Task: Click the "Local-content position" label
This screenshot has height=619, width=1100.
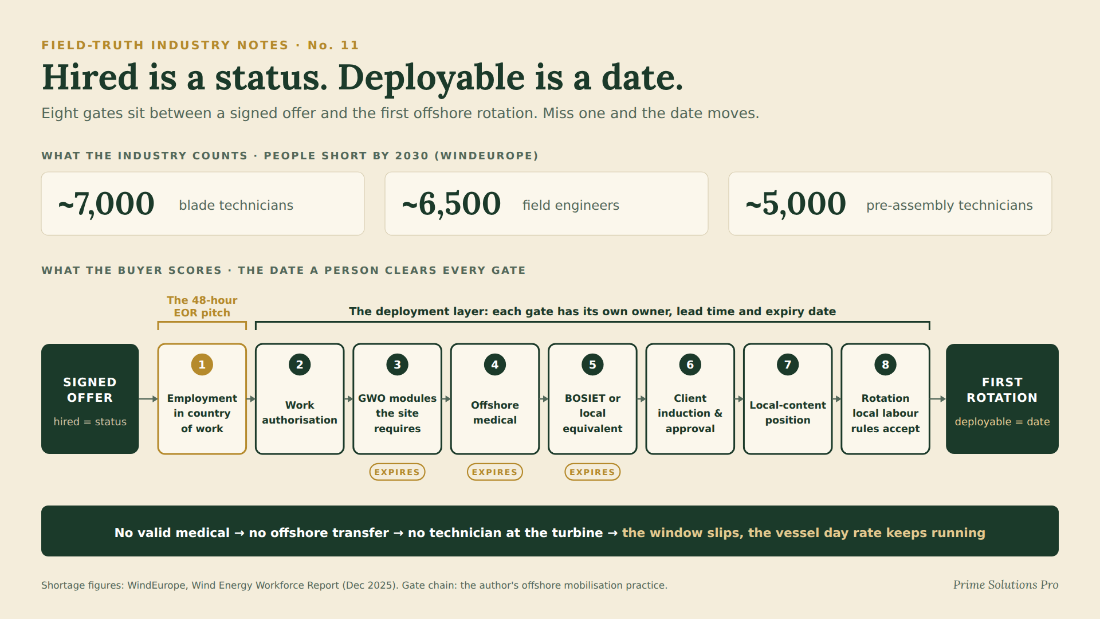Action: pyautogui.click(x=788, y=413)
